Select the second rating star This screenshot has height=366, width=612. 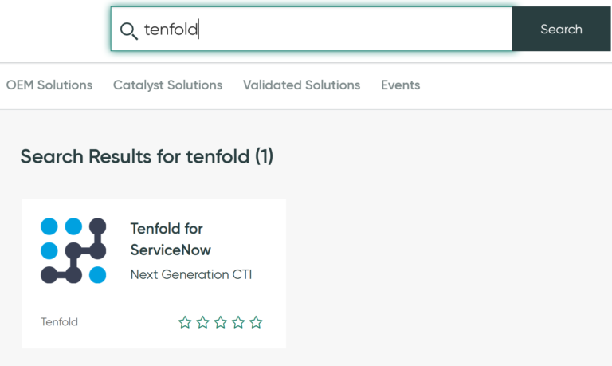202,322
